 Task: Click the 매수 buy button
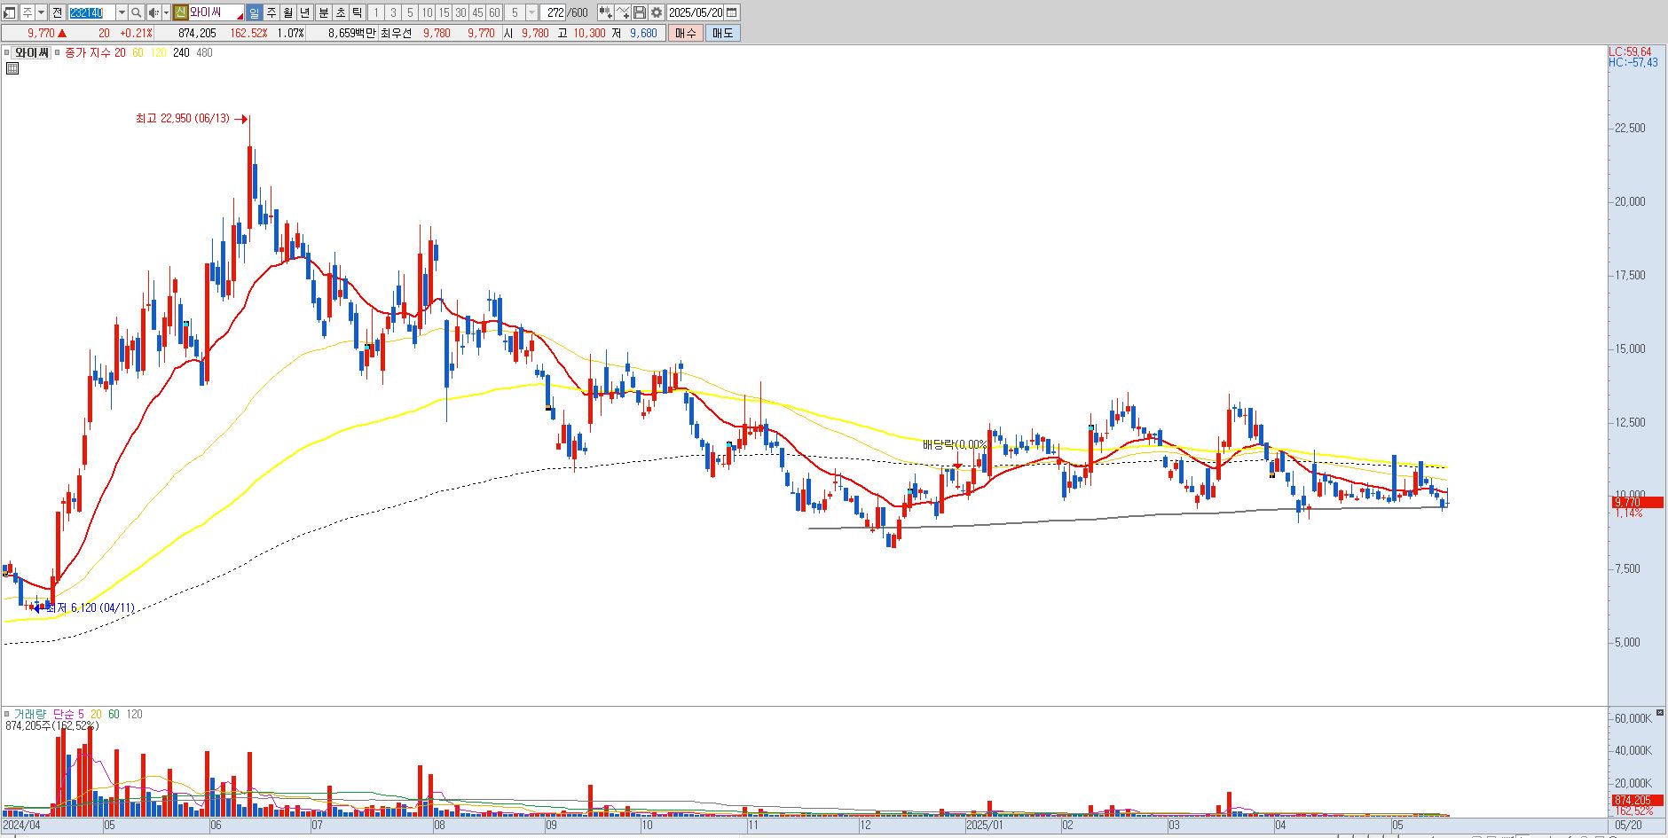tap(685, 33)
